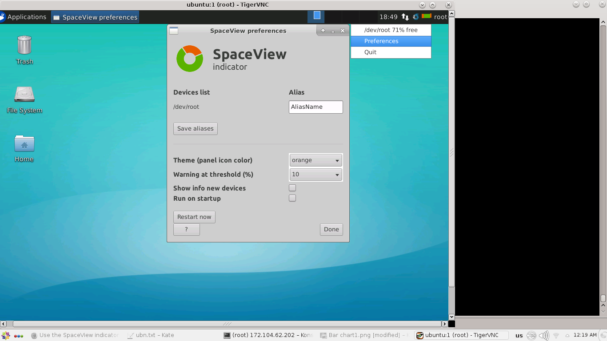This screenshot has height=341, width=607.
Task: Open the Applications menu
Action: [23, 17]
